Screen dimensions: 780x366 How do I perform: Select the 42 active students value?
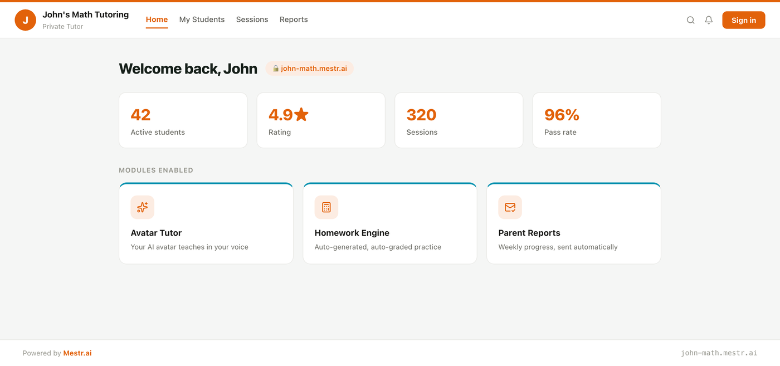click(140, 115)
